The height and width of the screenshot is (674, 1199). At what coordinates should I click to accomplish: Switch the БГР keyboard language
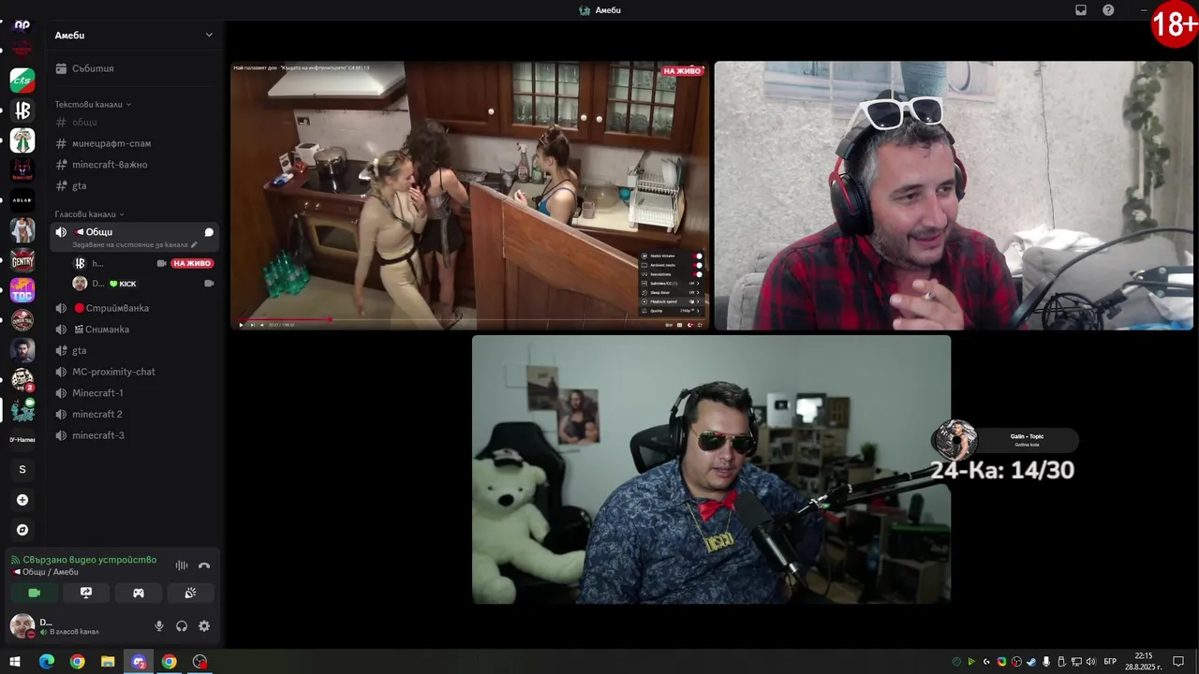click(x=1110, y=662)
